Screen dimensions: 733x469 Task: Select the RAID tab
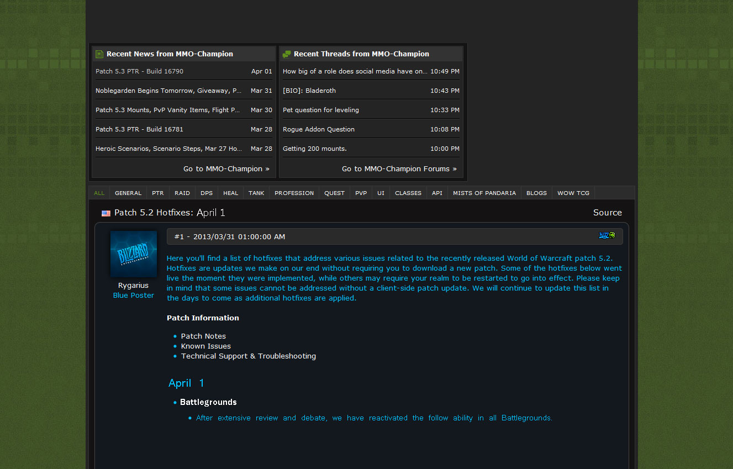point(182,193)
